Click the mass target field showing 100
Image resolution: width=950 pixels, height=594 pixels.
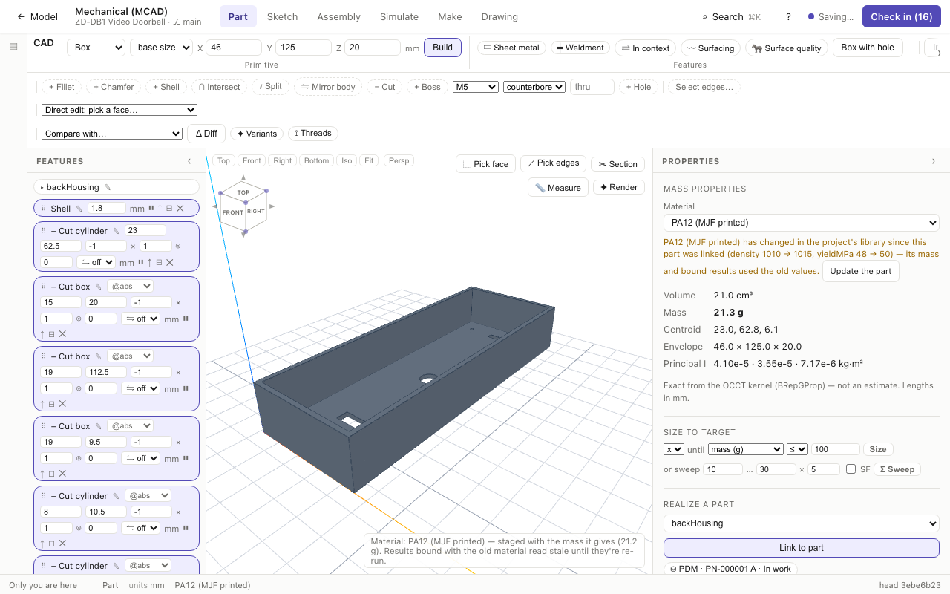click(836, 449)
